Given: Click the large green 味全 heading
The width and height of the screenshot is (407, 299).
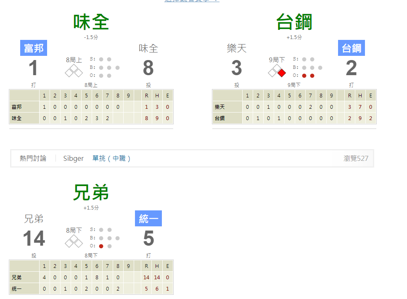Looking at the screenshot, I should [x=91, y=22].
